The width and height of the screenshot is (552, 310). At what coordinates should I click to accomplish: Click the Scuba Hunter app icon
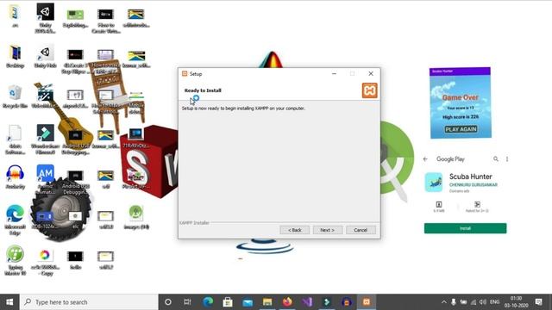434,182
